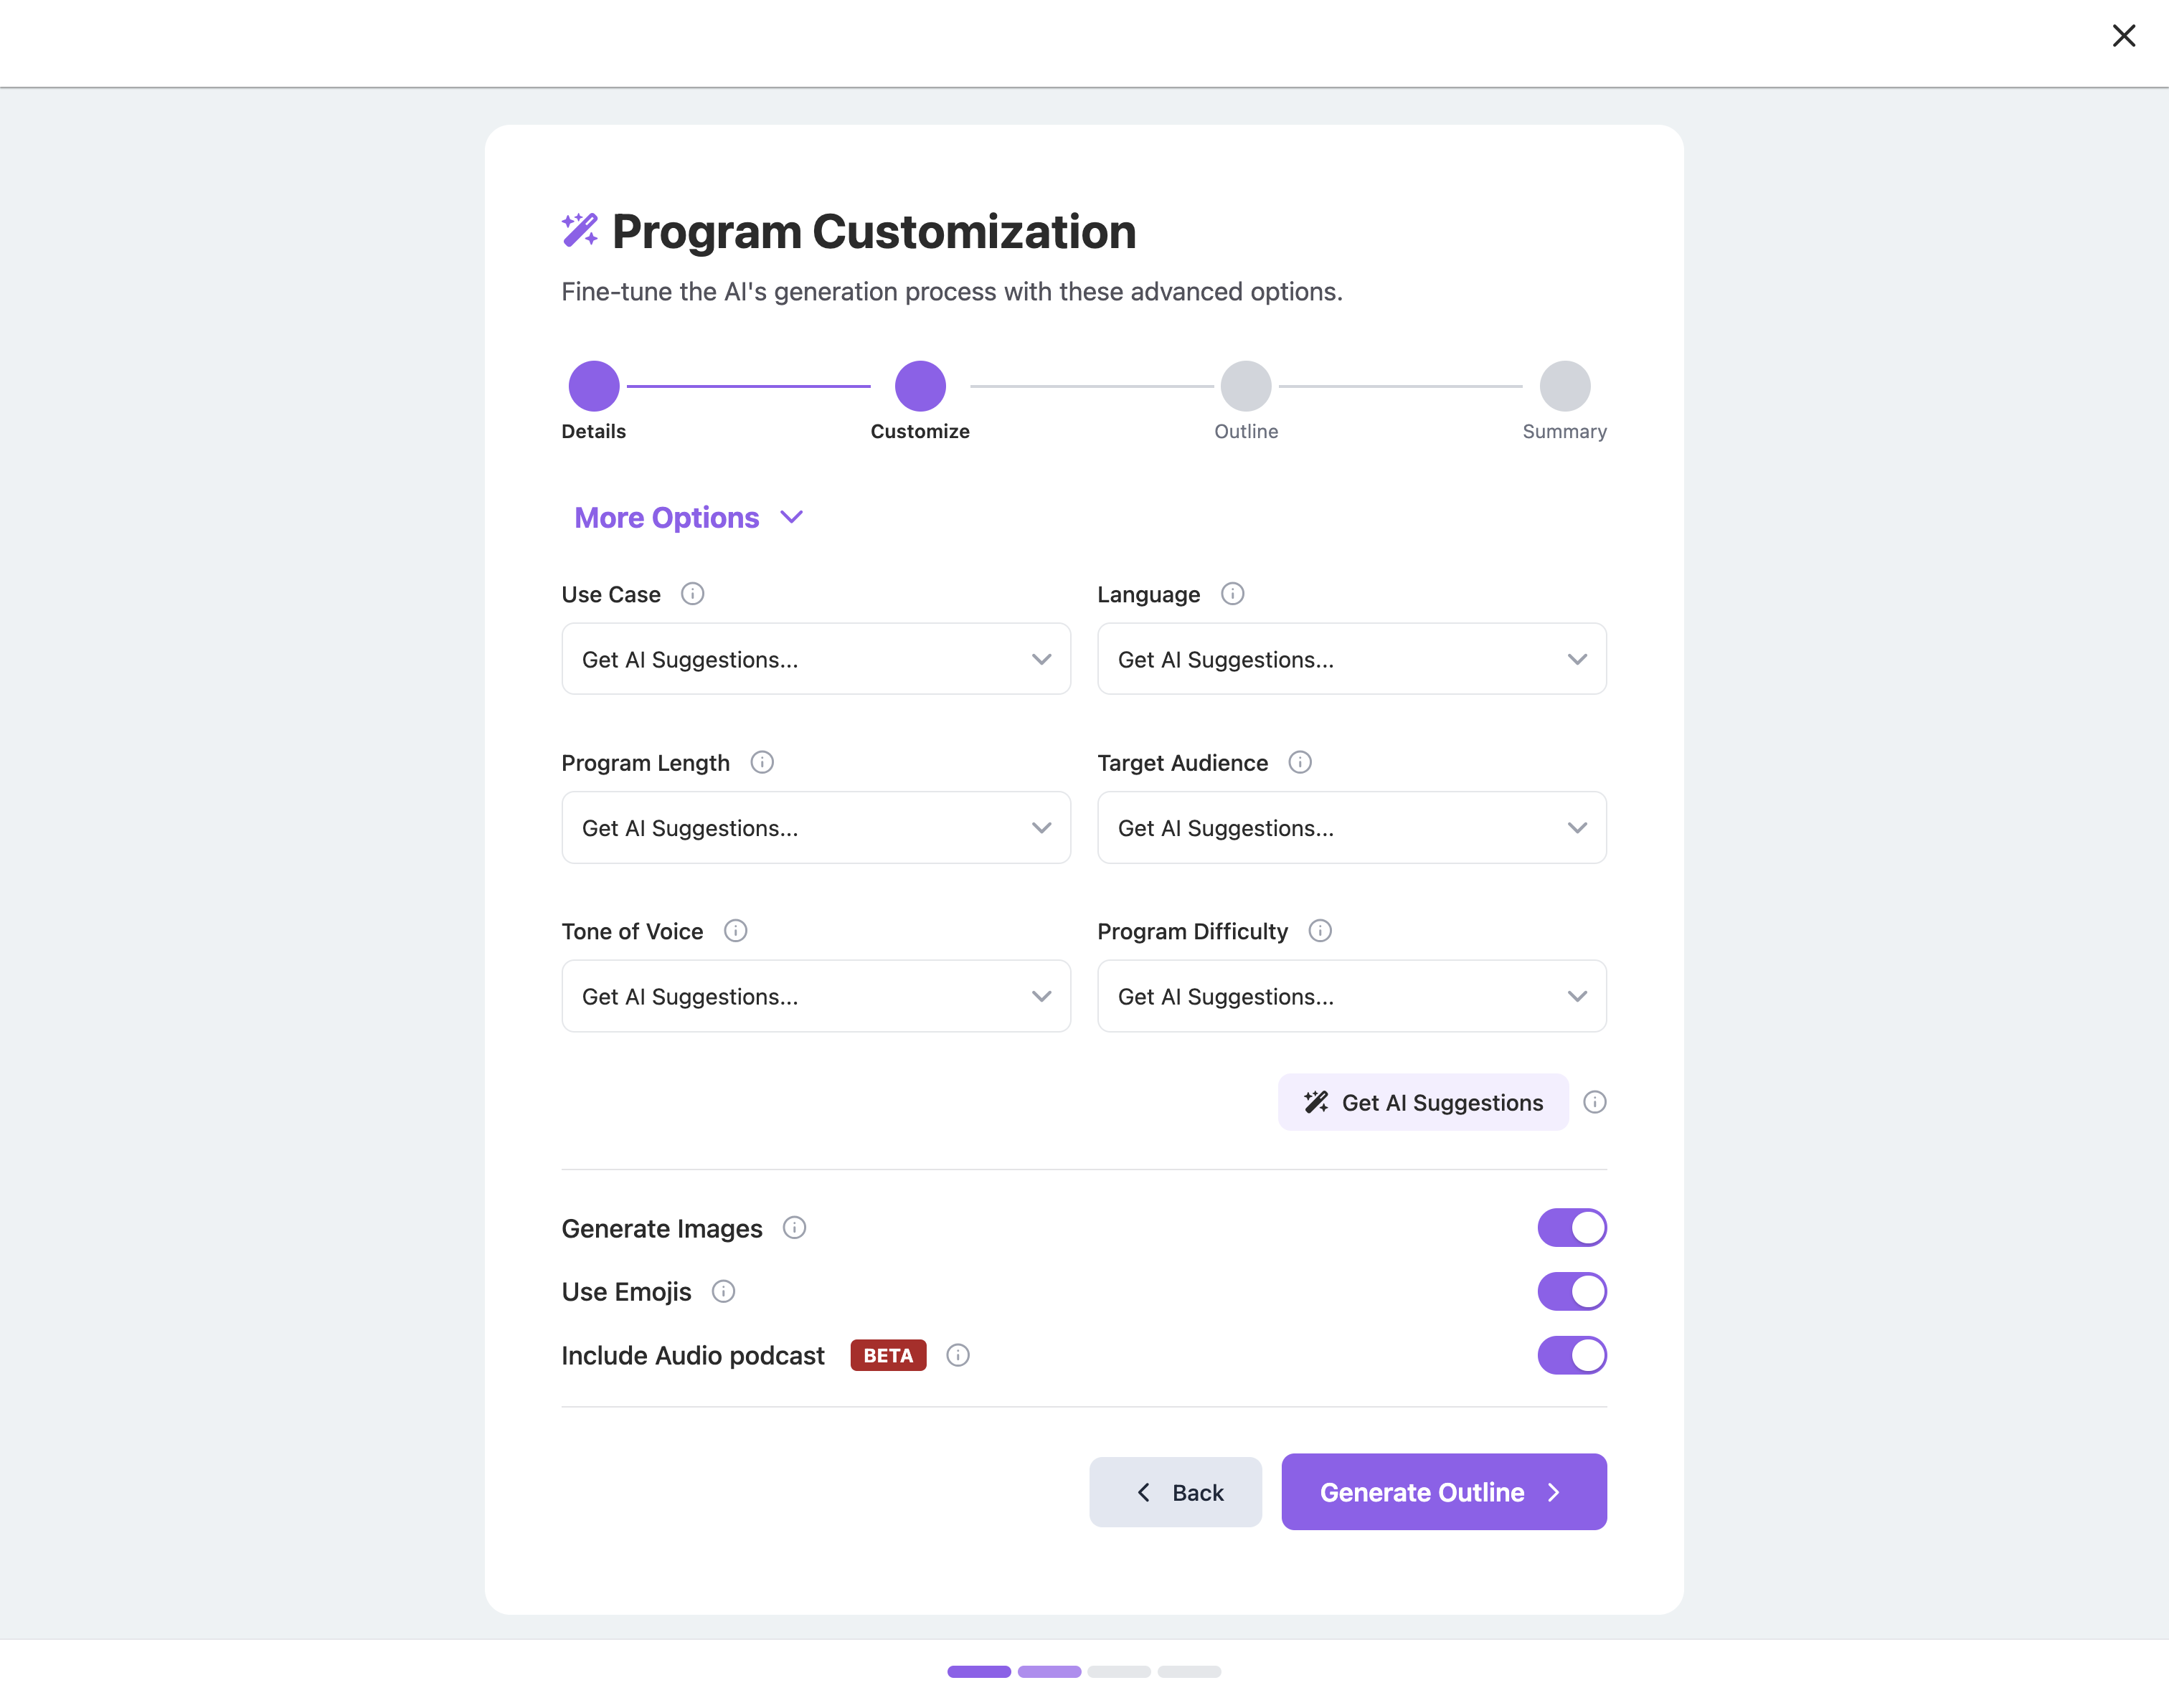Click info icon next to BETA badge

coord(958,1355)
